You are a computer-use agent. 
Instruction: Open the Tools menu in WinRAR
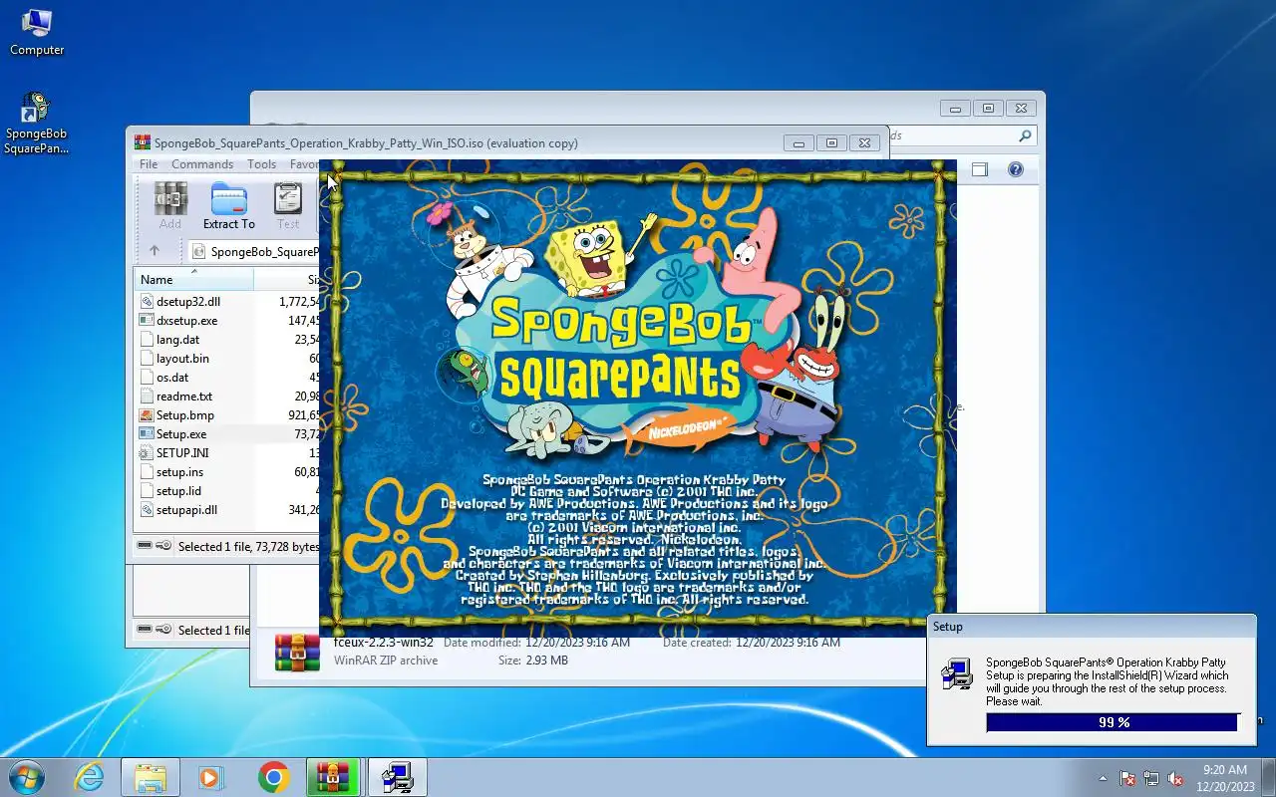coord(261,164)
